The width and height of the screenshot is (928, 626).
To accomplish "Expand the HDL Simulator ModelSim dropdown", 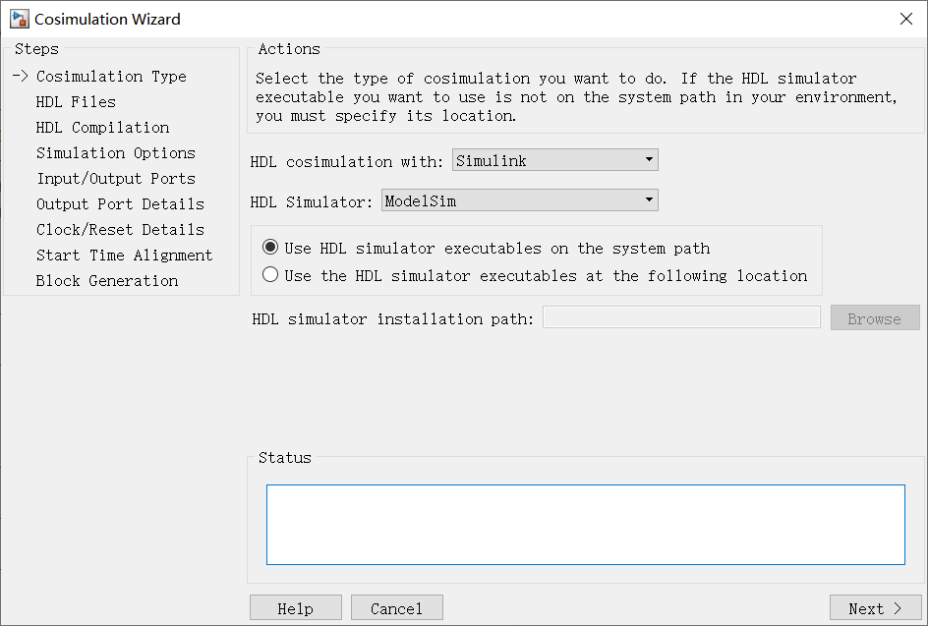I will [x=520, y=200].
